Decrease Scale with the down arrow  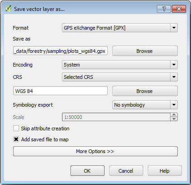click(x=174, y=119)
